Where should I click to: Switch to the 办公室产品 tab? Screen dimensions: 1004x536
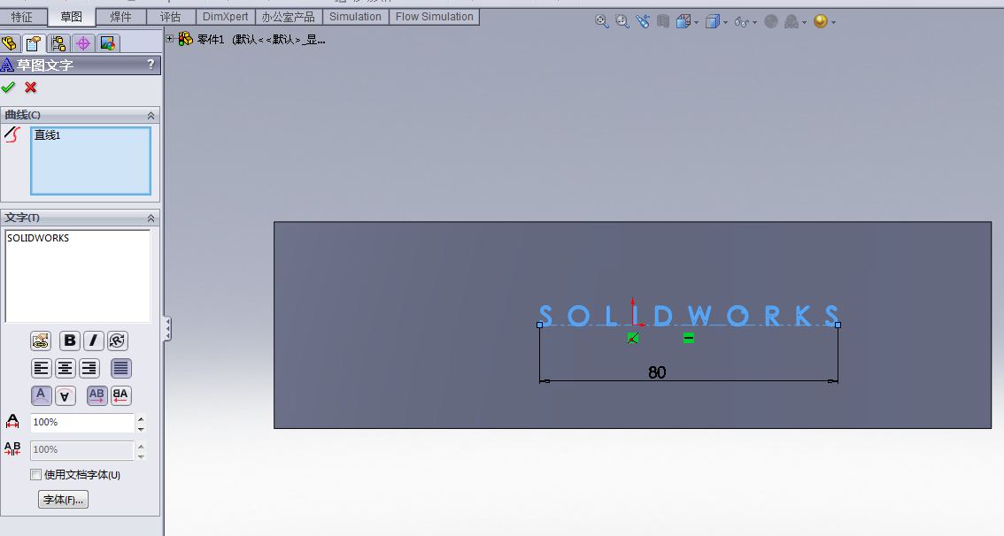(288, 17)
